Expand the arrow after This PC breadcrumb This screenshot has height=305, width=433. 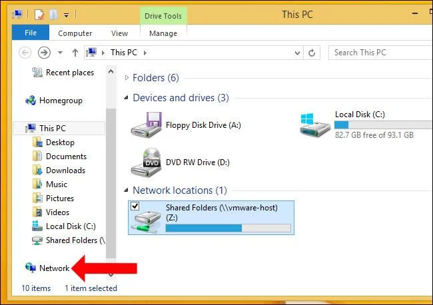click(x=145, y=53)
